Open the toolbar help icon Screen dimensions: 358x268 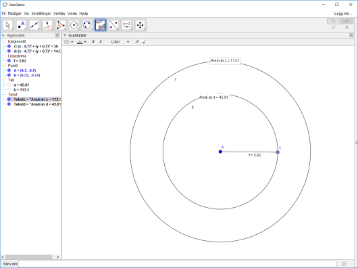pos(333,28)
